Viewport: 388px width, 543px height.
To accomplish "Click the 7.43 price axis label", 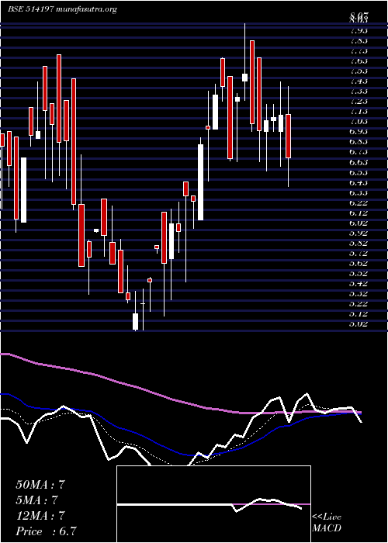I will click(359, 81).
